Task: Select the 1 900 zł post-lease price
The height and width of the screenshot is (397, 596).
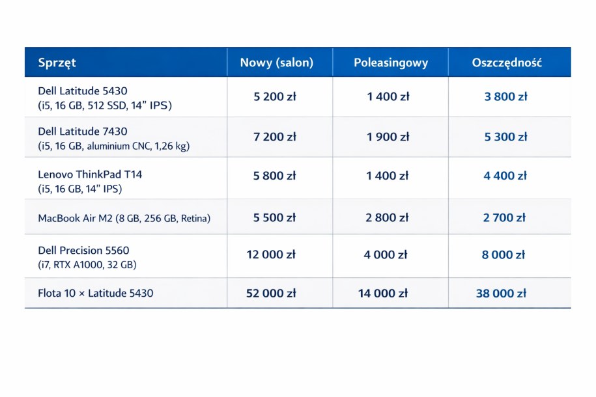Action: [388, 137]
